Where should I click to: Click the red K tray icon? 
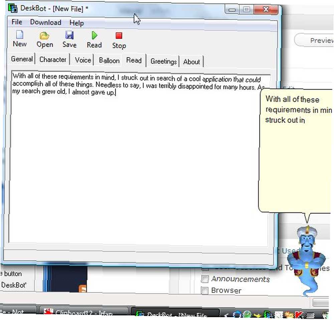[299, 315]
